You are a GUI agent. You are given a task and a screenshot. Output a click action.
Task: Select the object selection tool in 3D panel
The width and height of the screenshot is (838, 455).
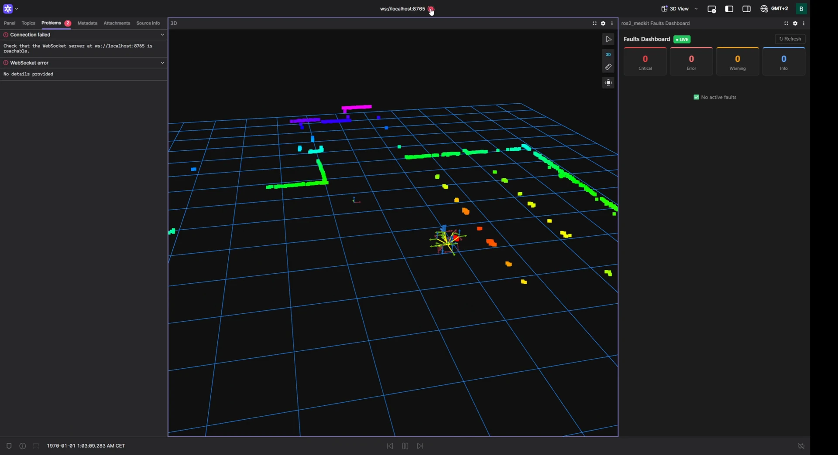pyautogui.click(x=608, y=40)
